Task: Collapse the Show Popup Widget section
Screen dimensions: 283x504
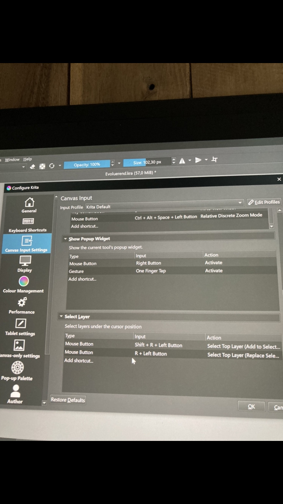Action: [x=65, y=239]
